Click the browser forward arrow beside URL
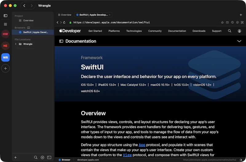246x162 pixels. (61, 22)
